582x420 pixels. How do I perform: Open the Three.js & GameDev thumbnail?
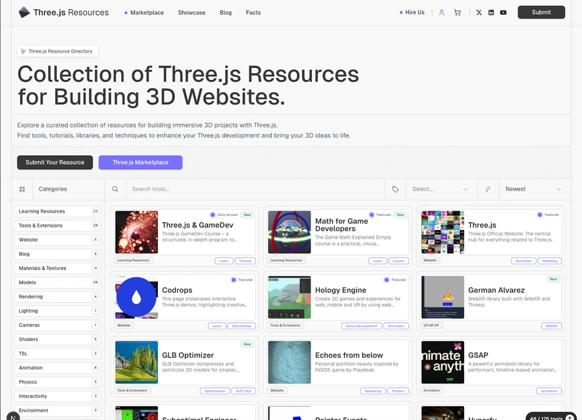[x=137, y=232]
